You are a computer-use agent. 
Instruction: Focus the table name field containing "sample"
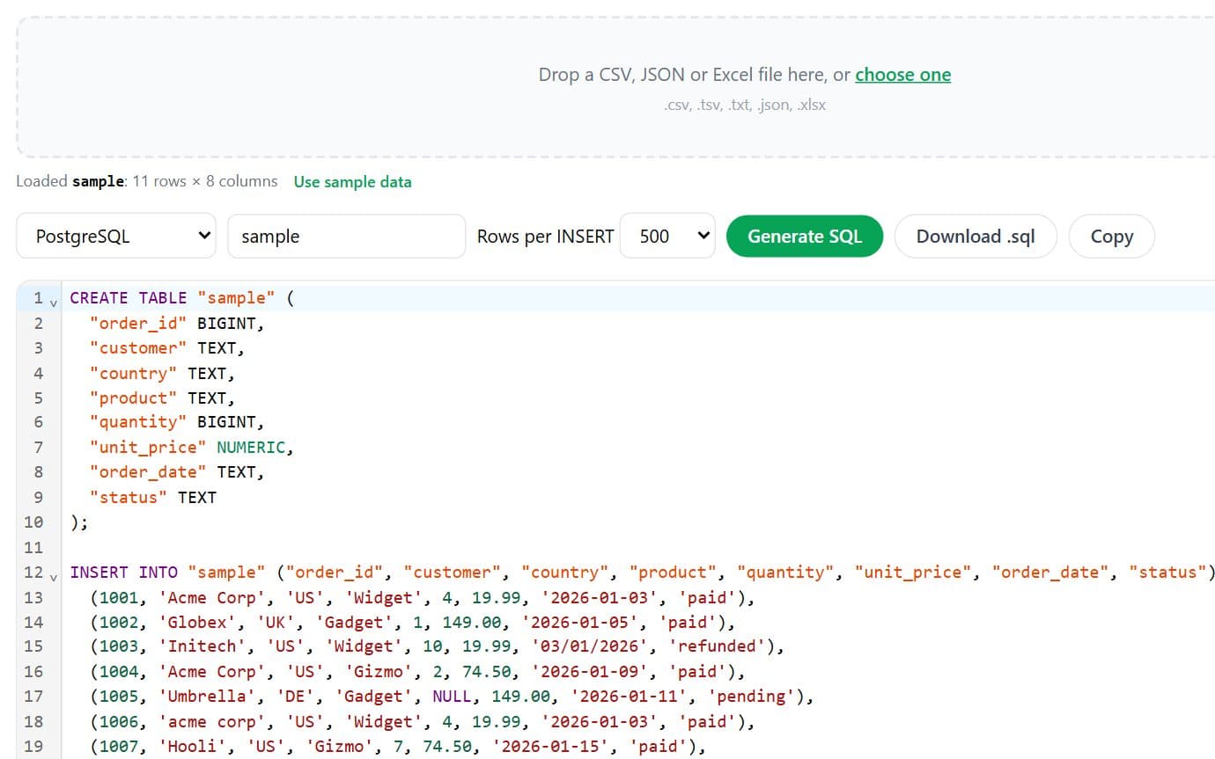[x=346, y=236]
